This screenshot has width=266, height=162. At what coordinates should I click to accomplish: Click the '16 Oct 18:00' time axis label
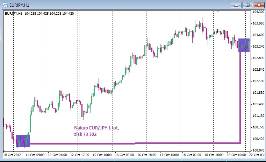[147, 155]
